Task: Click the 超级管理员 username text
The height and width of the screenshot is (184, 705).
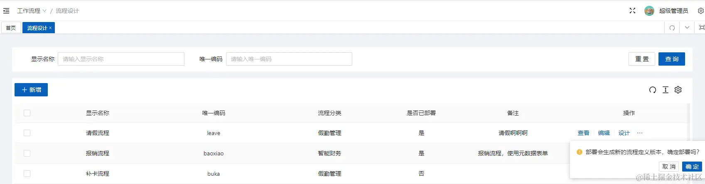Action: point(674,11)
